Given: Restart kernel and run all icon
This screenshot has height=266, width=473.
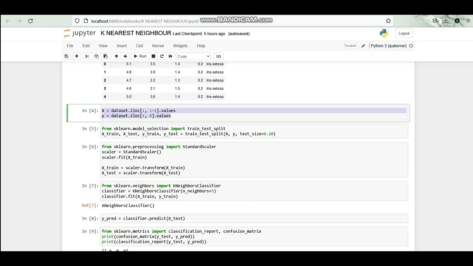Looking at the screenshot, I should [170, 56].
